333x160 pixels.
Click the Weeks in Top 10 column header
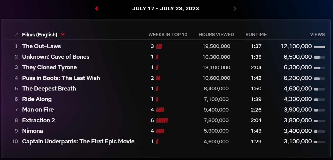(x=168, y=35)
